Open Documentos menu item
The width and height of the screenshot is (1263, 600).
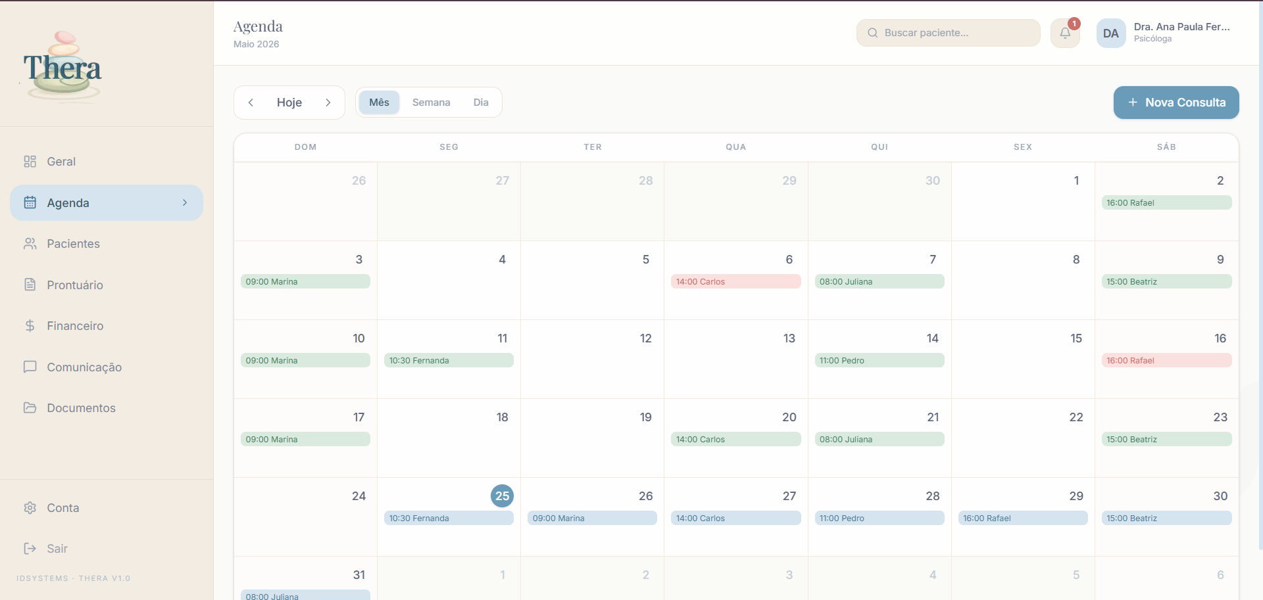click(107, 408)
